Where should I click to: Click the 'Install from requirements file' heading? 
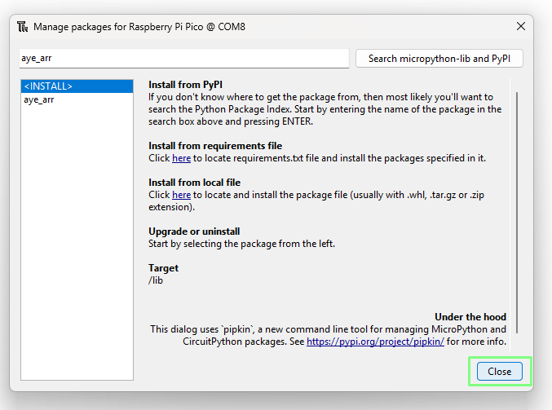click(x=215, y=146)
